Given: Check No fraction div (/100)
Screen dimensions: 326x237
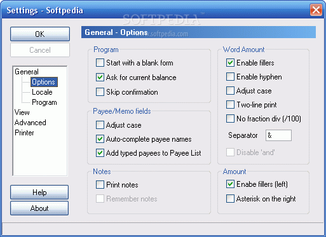Looking at the screenshot, I should tap(230, 119).
